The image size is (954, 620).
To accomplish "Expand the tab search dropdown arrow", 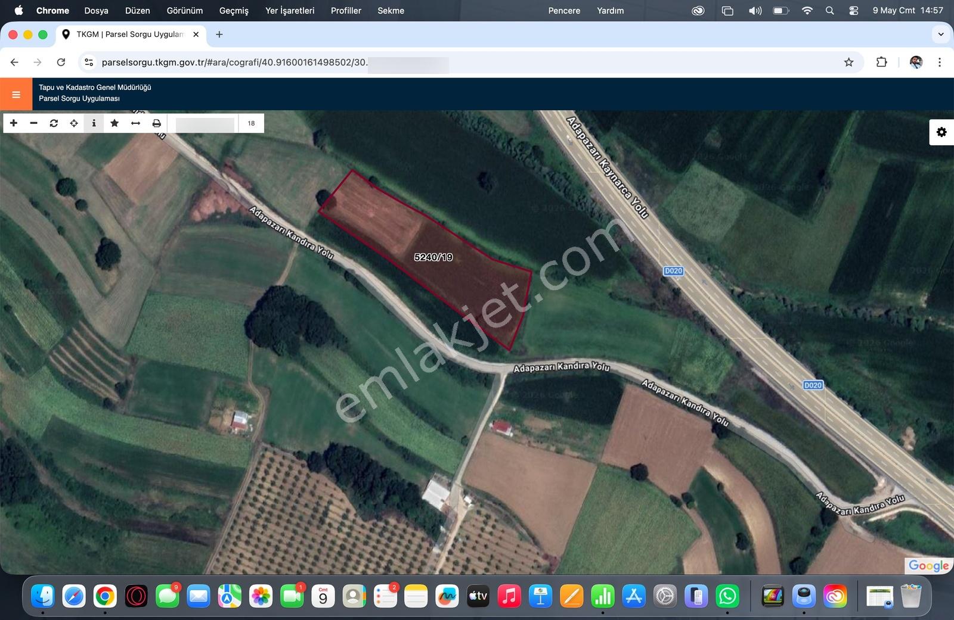I will click(x=941, y=35).
